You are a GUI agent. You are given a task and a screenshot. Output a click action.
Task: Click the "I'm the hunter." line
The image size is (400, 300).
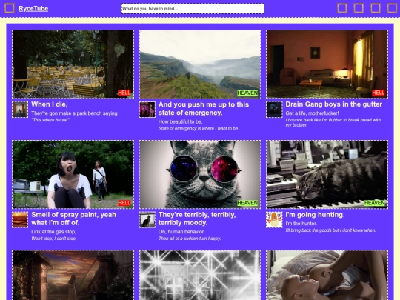tap(301, 224)
